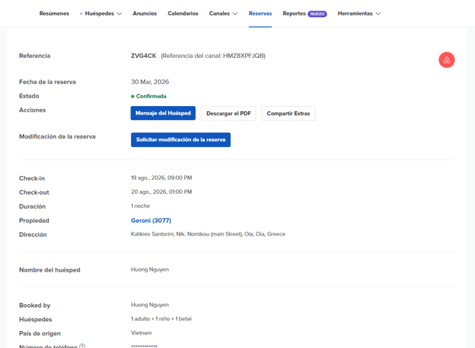This screenshot has height=348, width=475.
Task: Click the booking date 30 Mar, 2026
Action: (150, 82)
